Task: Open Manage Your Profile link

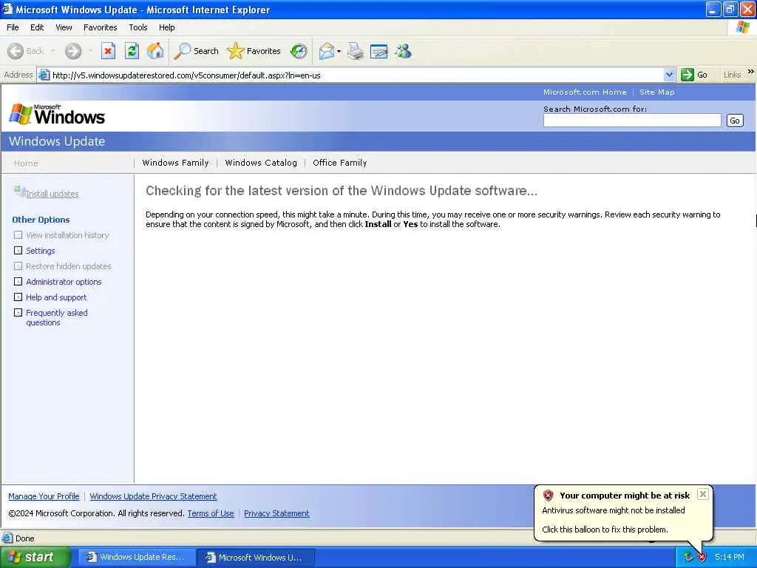Action: [44, 496]
